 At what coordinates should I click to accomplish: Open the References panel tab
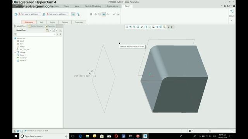click(29, 22)
